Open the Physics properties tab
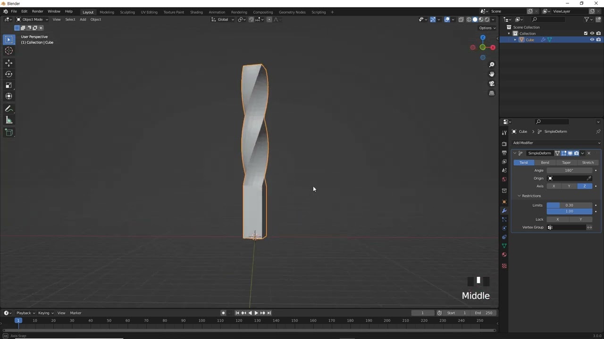604x339 pixels. (504, 228)
